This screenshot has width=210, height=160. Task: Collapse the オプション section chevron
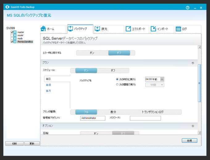[x=193, y=126]
